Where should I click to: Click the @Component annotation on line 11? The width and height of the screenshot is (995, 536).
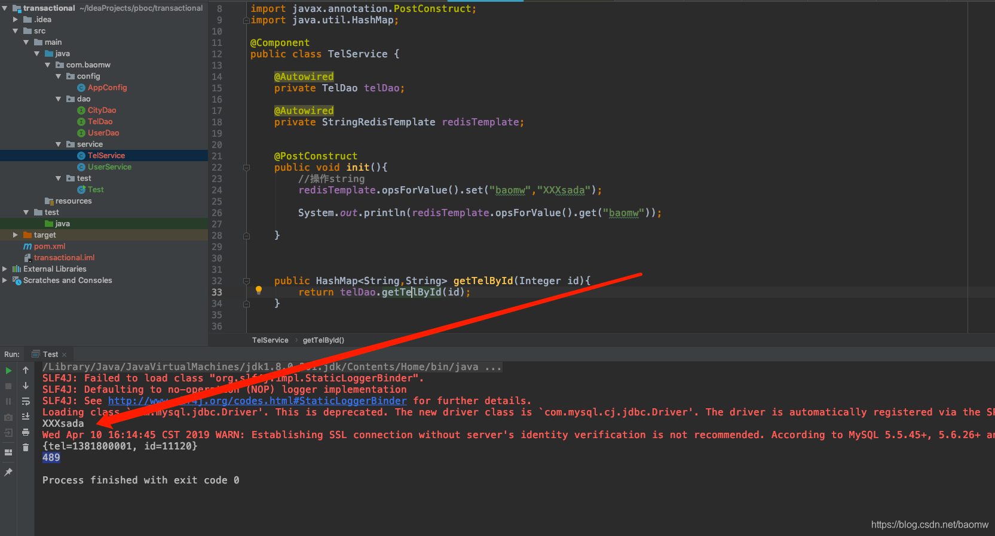(x=280, y=43)
